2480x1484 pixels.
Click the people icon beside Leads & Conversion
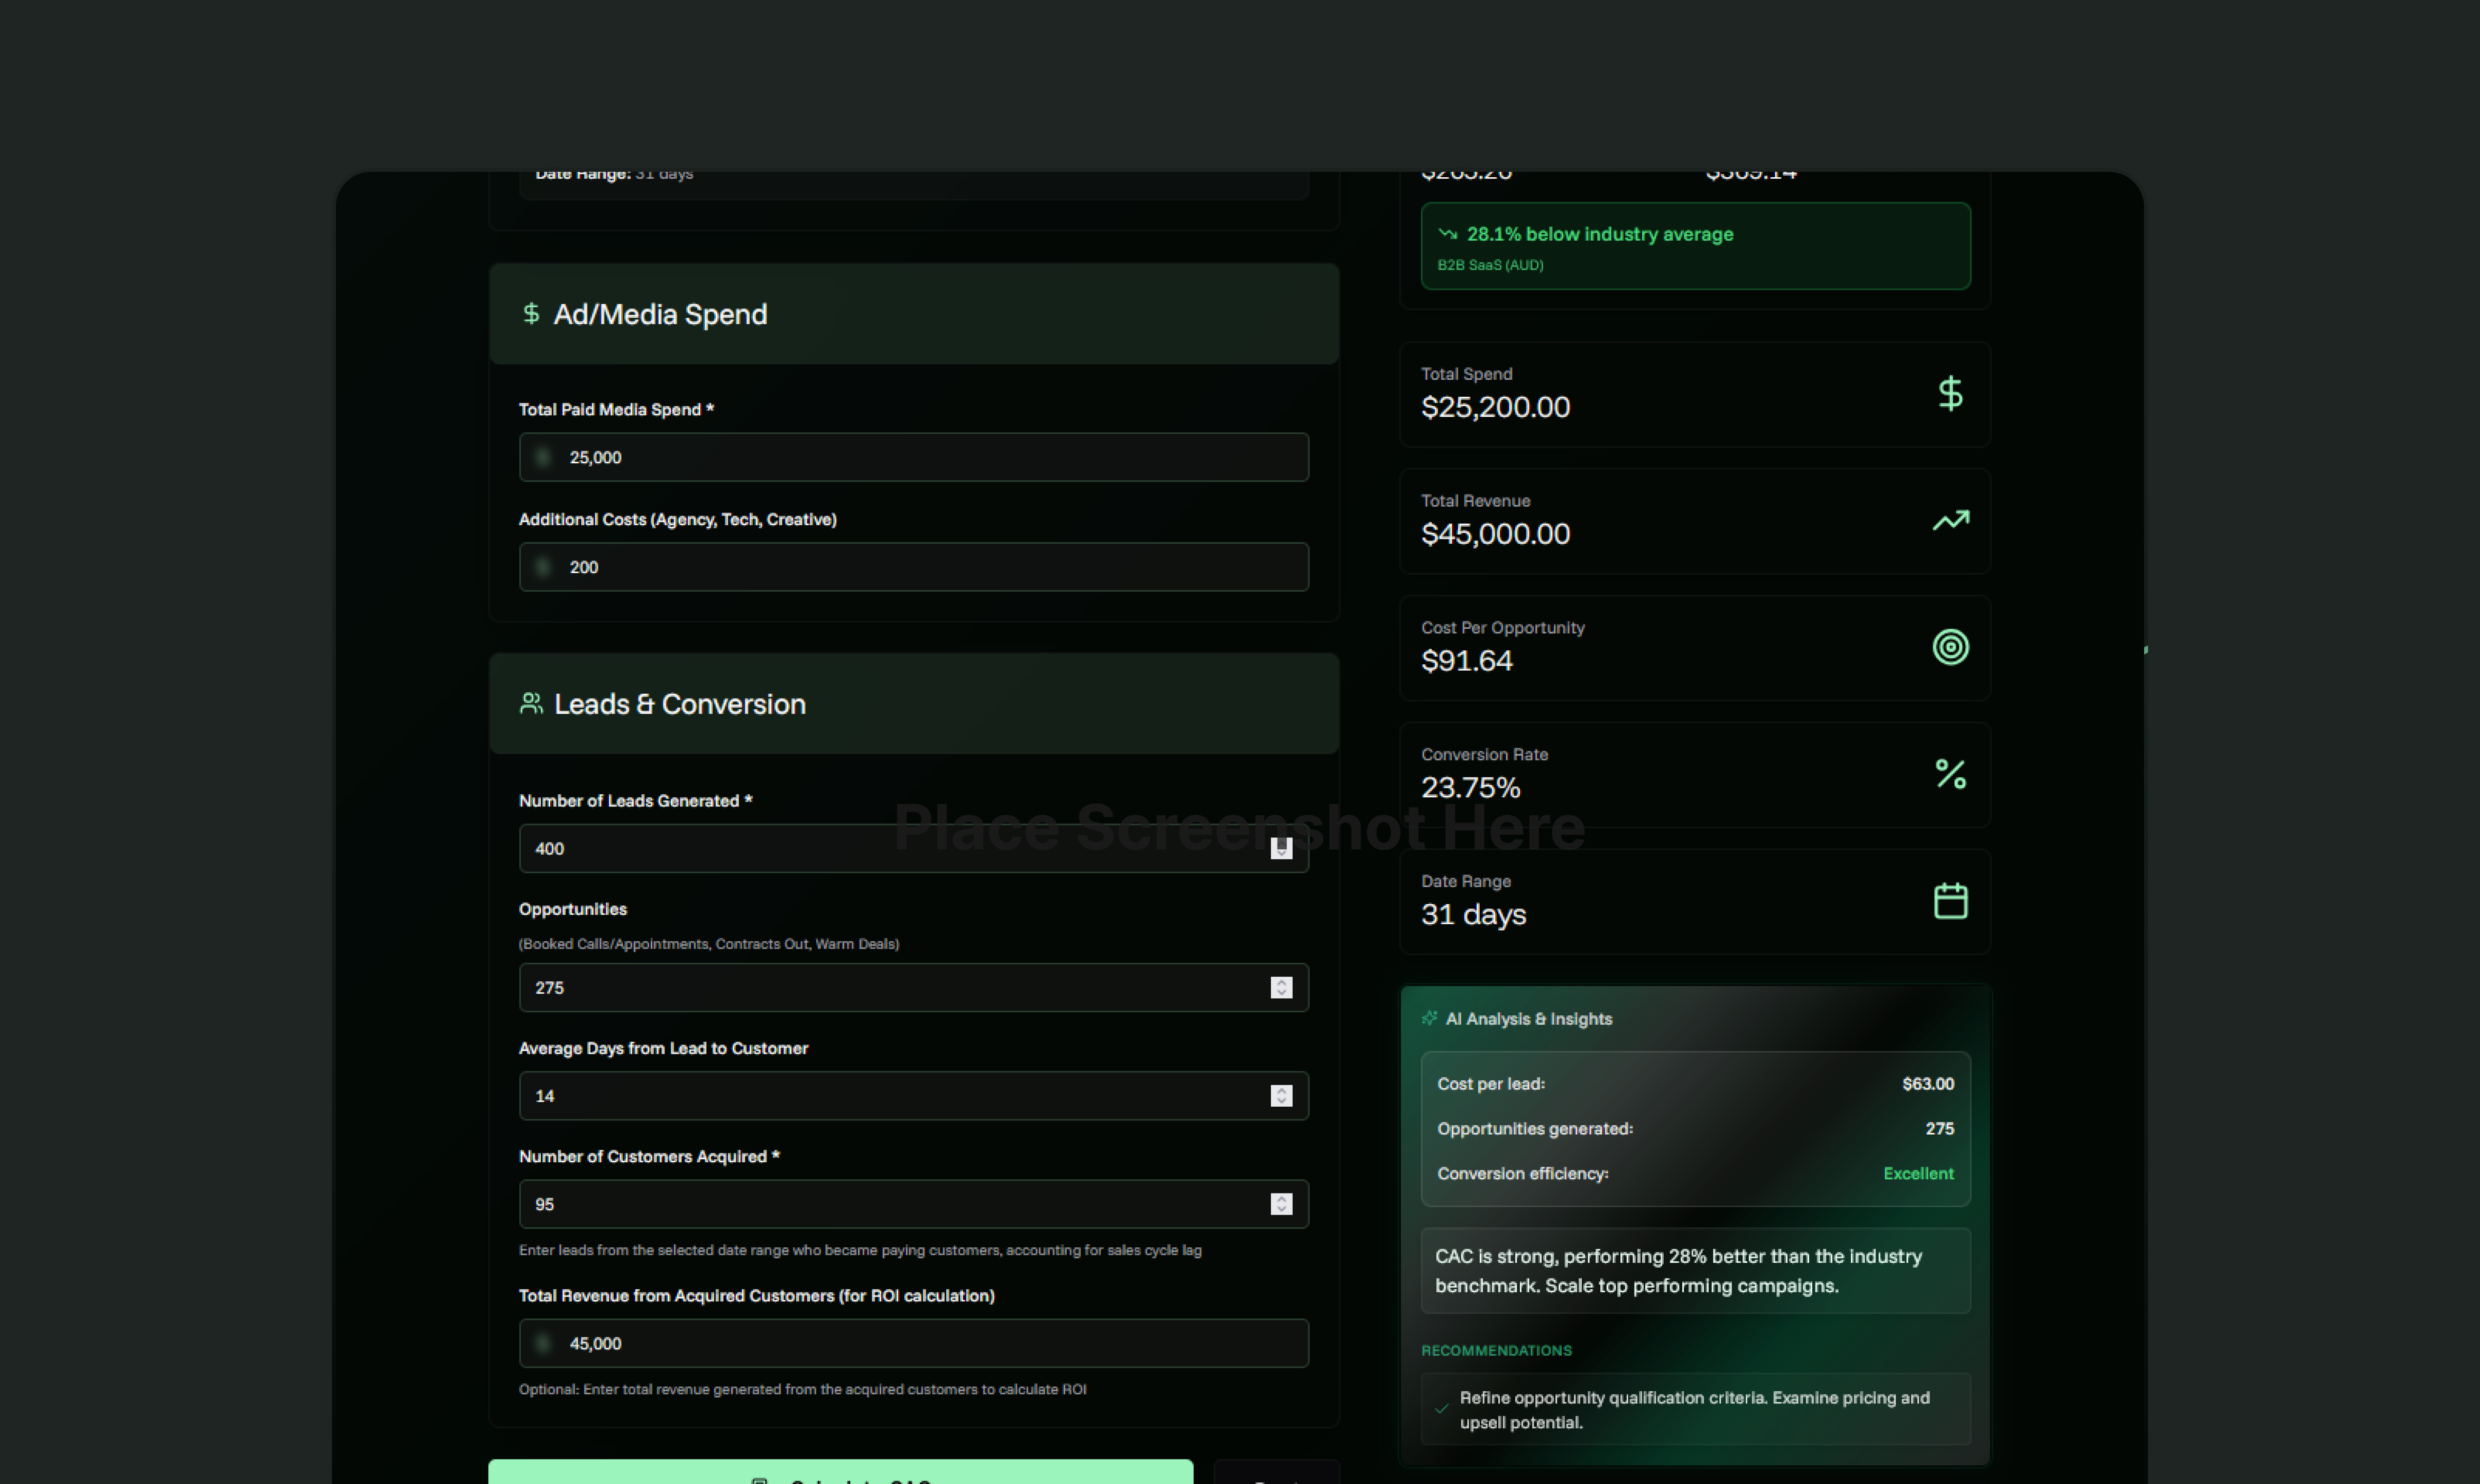click(x=531, y=704)
